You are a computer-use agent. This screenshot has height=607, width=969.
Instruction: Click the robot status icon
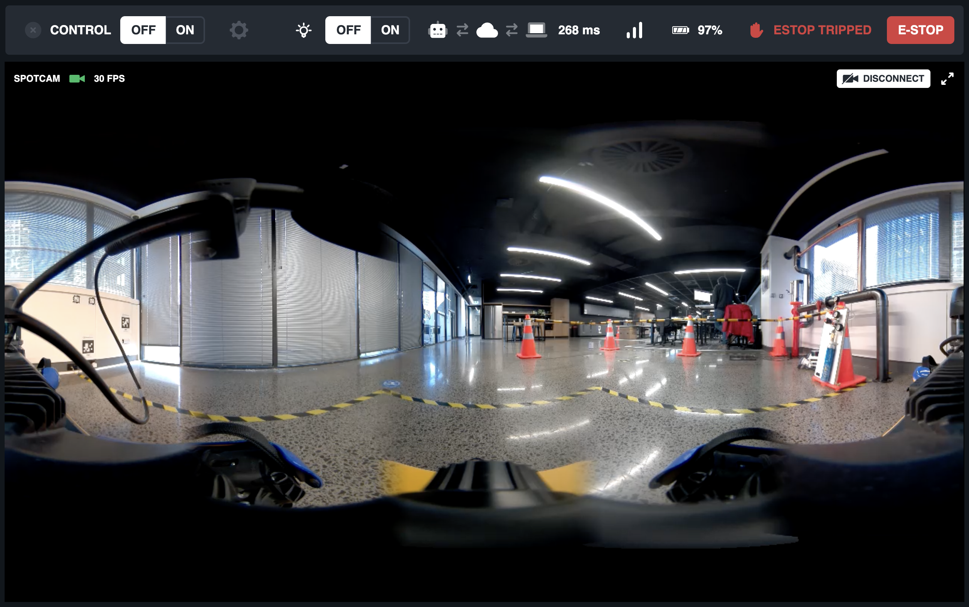437,30
